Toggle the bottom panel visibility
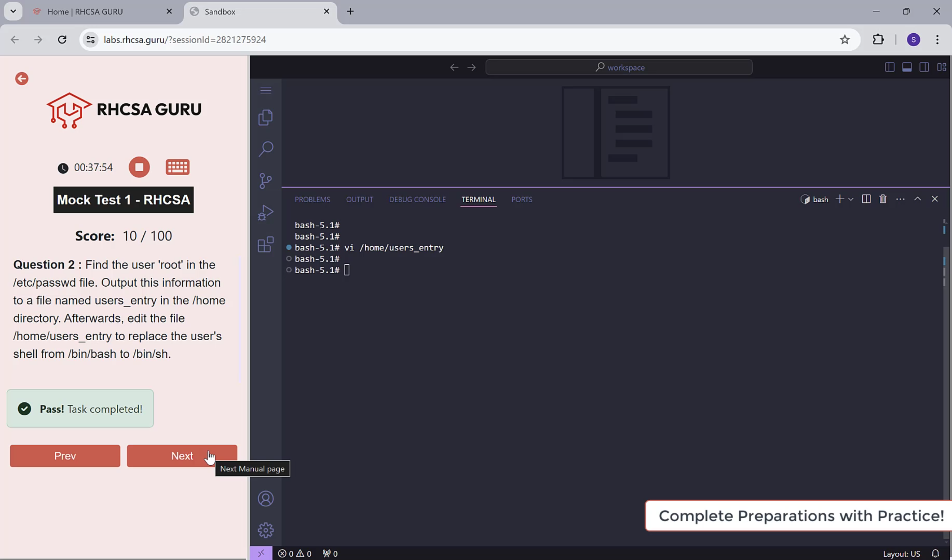The image size is (952, 560). [907, 67]
